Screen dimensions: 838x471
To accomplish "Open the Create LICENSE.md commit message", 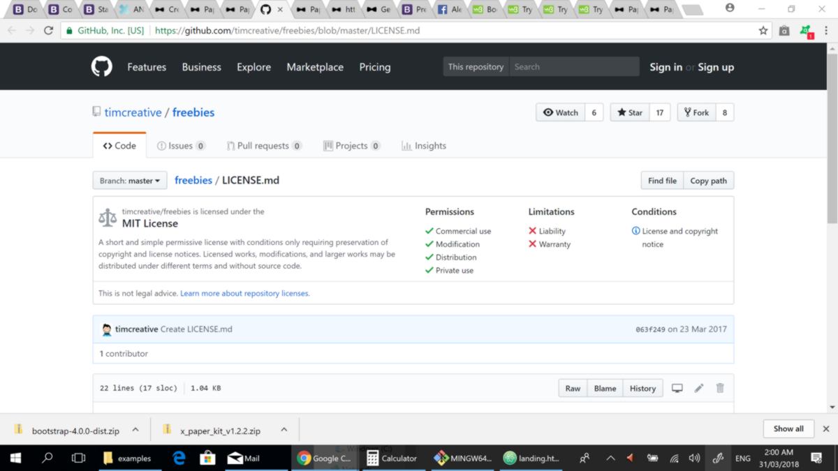I will click(x=196, y=329).
